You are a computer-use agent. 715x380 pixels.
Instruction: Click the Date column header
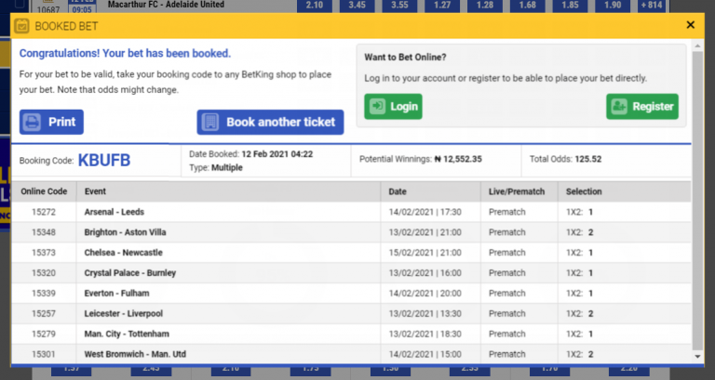coord(430,191)
